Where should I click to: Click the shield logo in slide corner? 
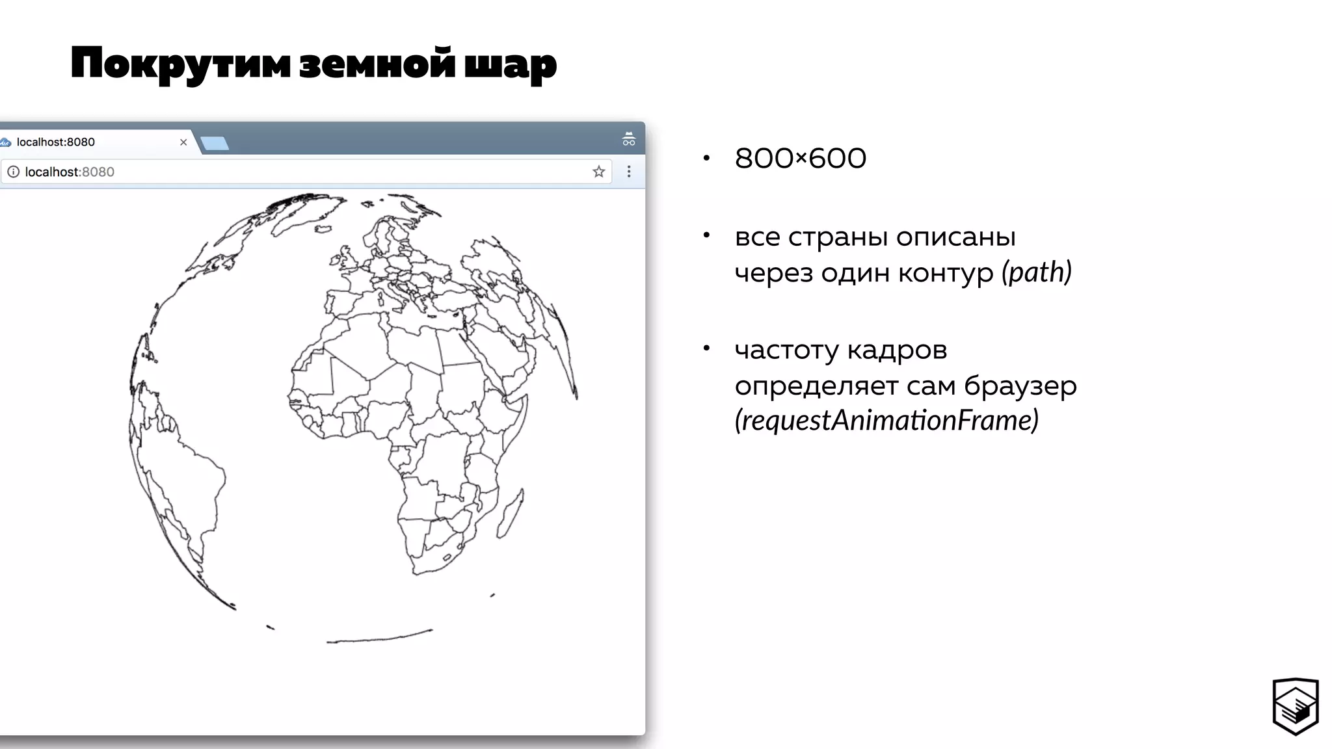[1295, 706]
